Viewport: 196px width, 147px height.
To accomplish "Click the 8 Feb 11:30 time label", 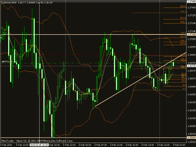I will [x=116, y=145].
